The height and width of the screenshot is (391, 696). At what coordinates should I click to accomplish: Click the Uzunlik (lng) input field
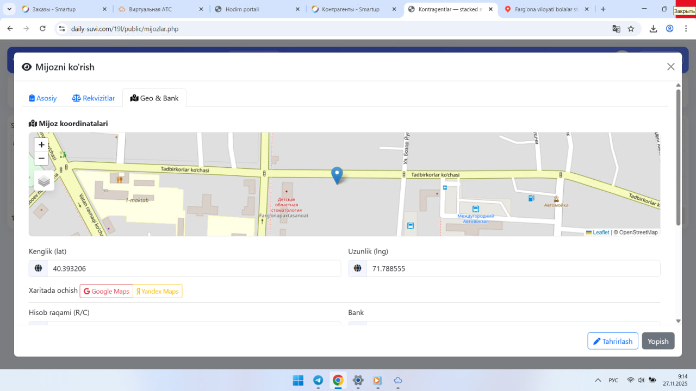[513, 269]
